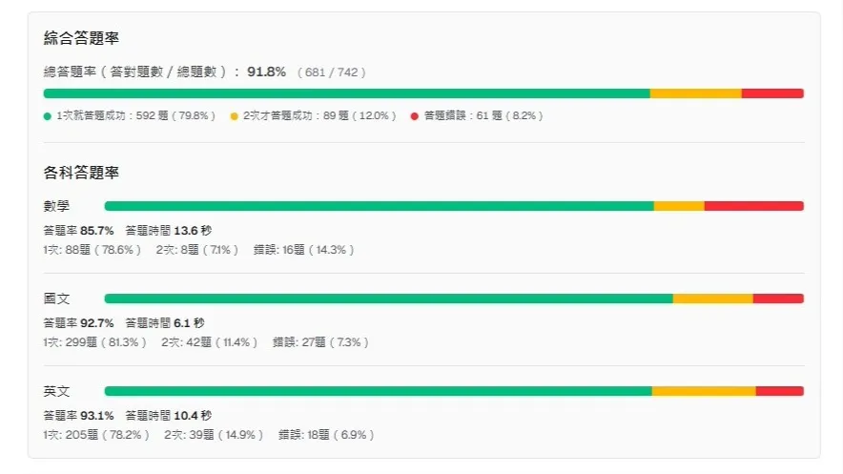The height and width of the screenshot is (474, 843).
Task: Click the yellow portion of 國文 bar
Action: pos(713,299)
